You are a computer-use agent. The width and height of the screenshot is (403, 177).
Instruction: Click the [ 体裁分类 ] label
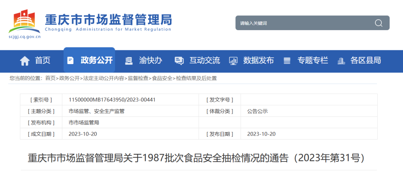220,111
